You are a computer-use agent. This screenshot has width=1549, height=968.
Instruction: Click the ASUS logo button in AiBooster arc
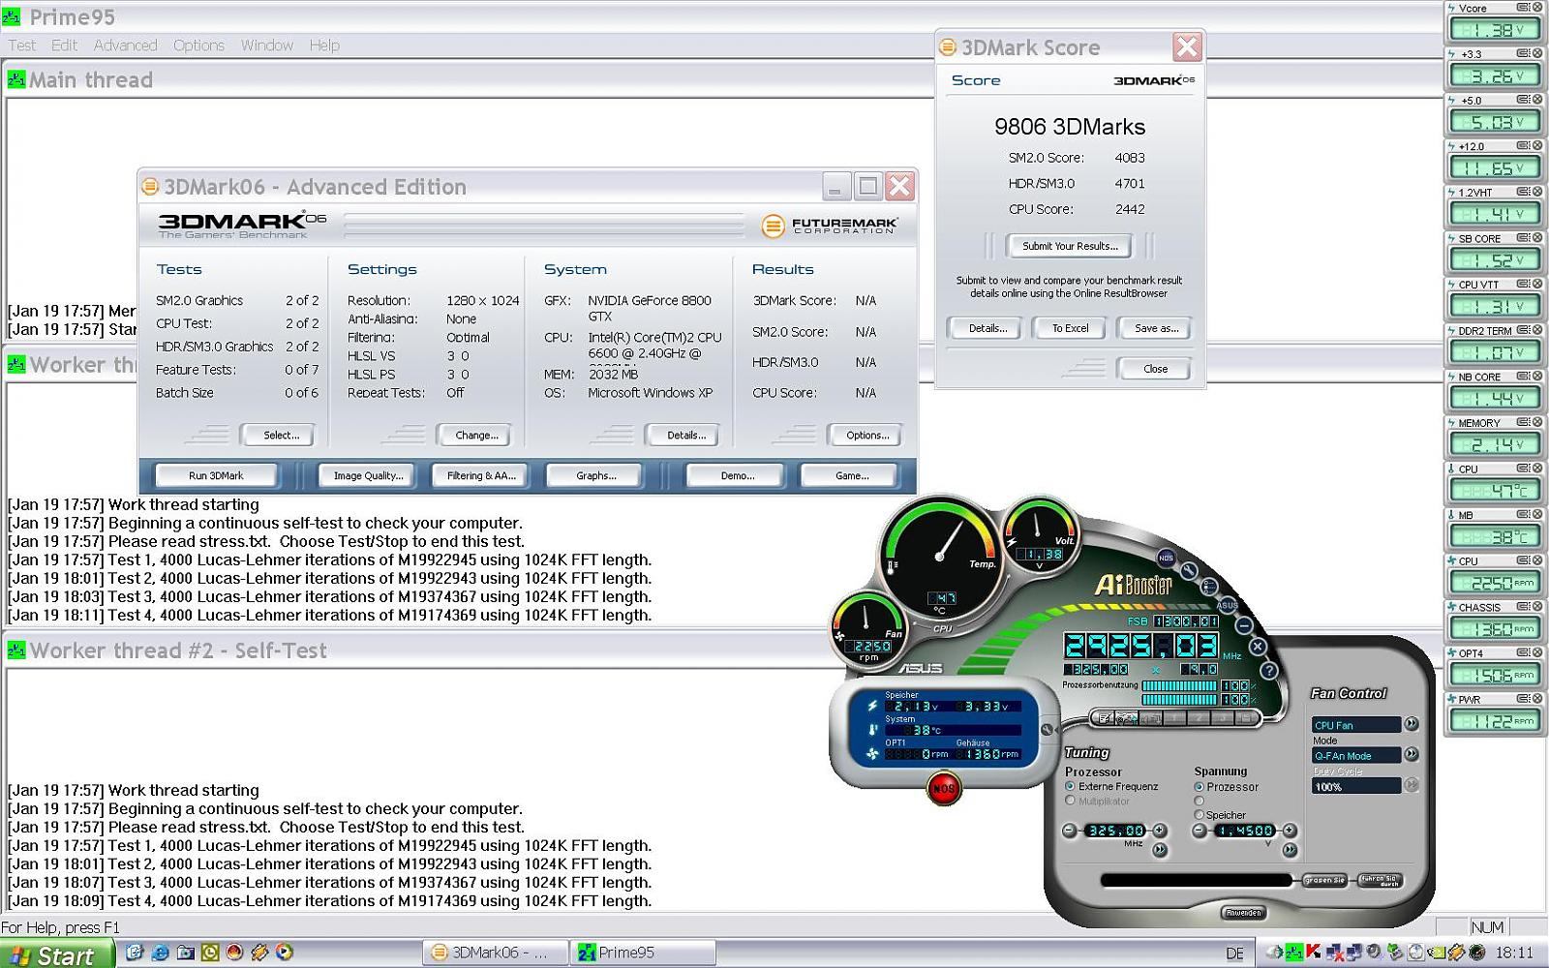coord(1228,605)
